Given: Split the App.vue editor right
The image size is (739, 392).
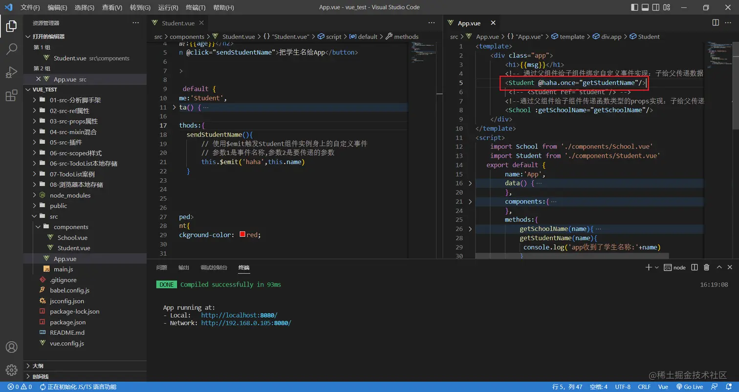Looking at the screenshot, I should pos(716,23).
